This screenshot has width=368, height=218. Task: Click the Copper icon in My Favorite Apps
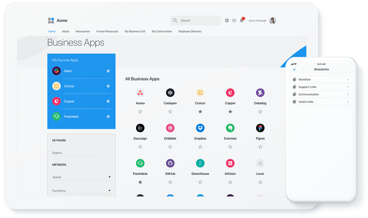point(56,101)
